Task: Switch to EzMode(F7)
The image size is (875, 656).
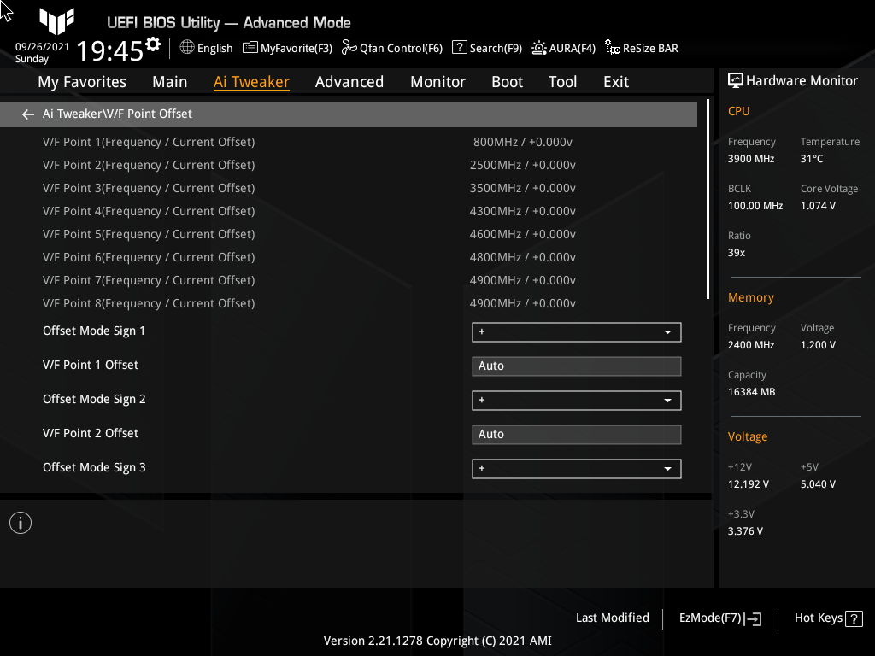Action: point(719,618)
